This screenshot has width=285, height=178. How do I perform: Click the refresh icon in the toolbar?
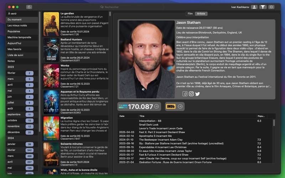pos(29,7)
